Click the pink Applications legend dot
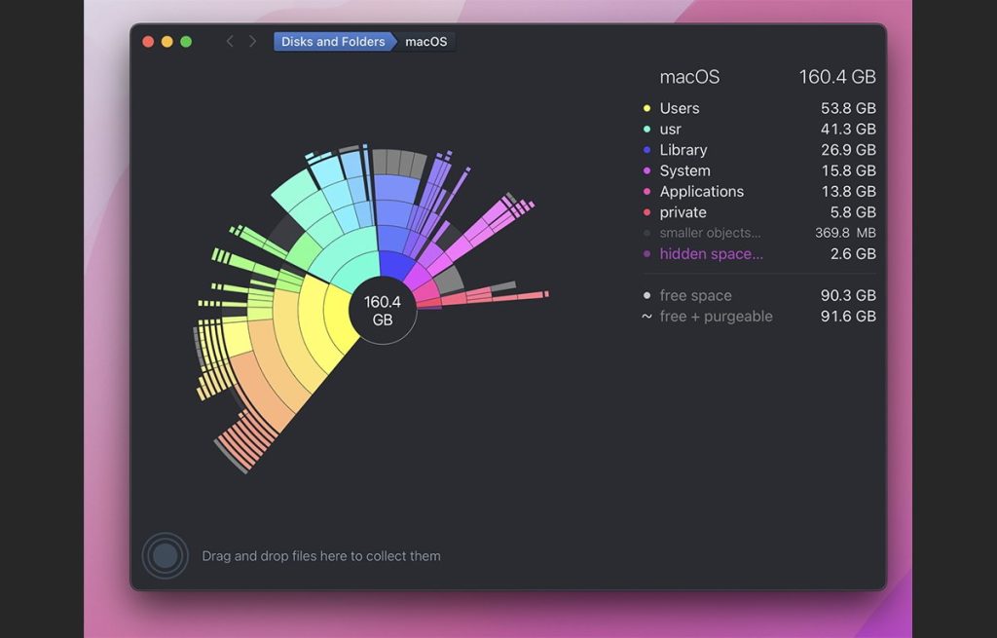997x638 pixels. [646, 192]
